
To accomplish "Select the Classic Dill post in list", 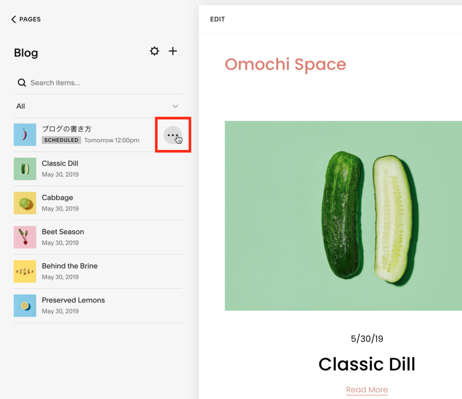I will point(98,169).
